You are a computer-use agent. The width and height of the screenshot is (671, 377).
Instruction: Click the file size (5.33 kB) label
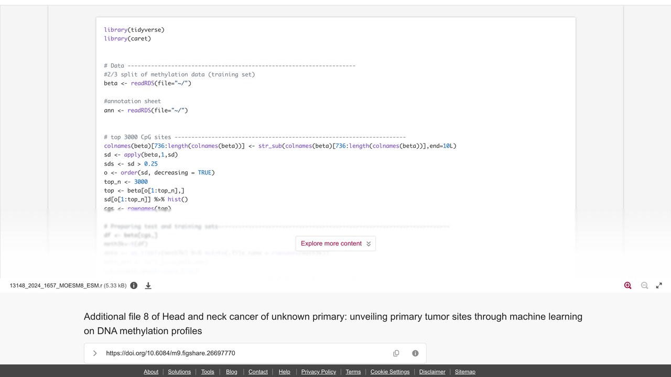click(x=115, y=286)
